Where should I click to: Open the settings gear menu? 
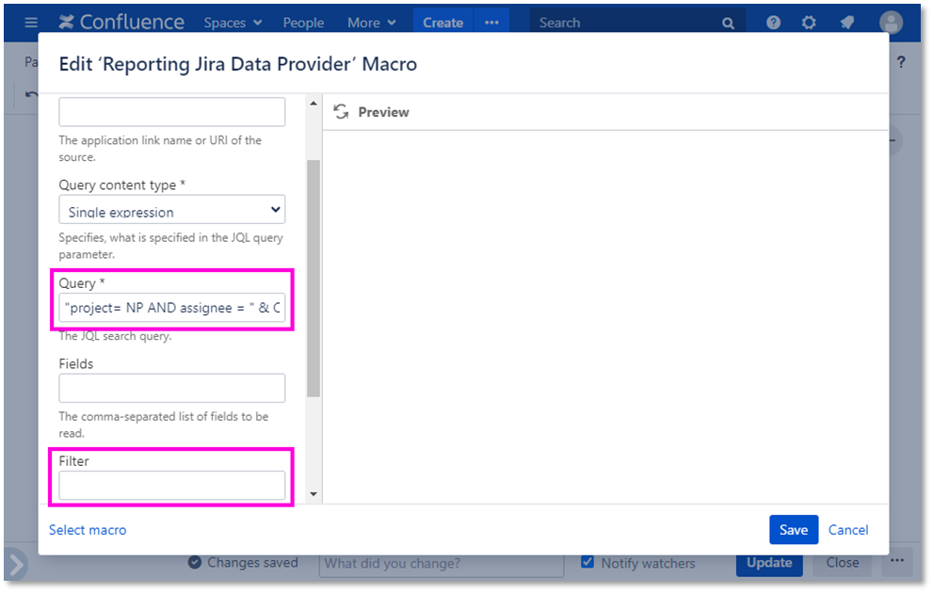click(809, 23)
